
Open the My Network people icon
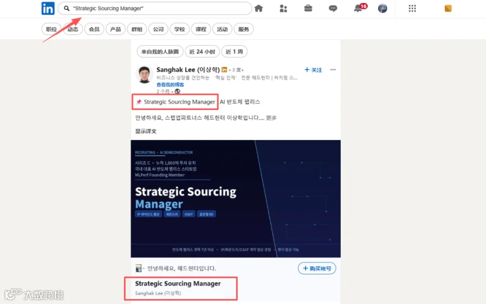[x=283, y=8]
